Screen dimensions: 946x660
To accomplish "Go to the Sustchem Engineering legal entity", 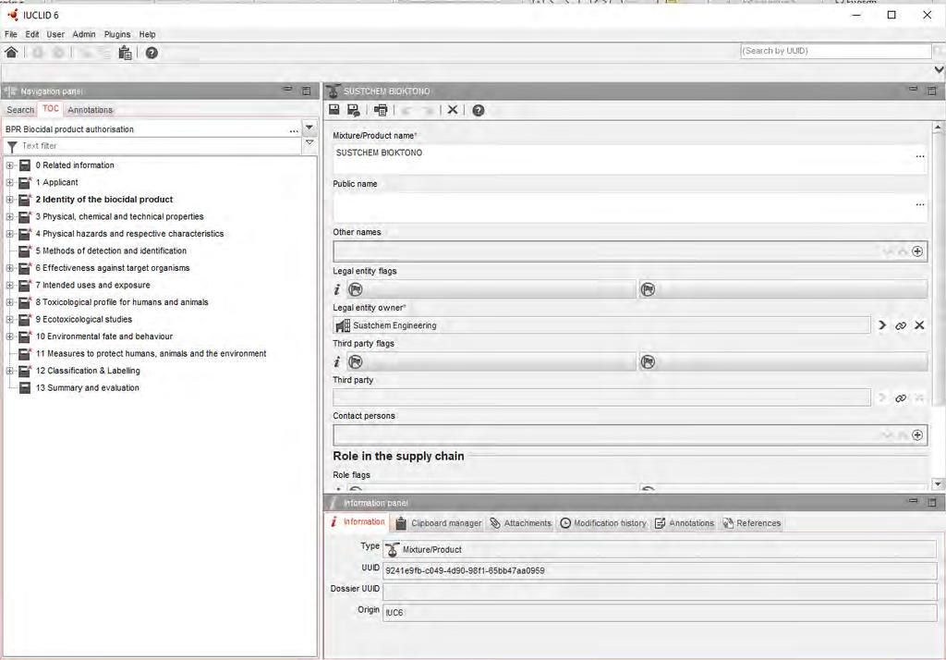I will coord(882,325).
